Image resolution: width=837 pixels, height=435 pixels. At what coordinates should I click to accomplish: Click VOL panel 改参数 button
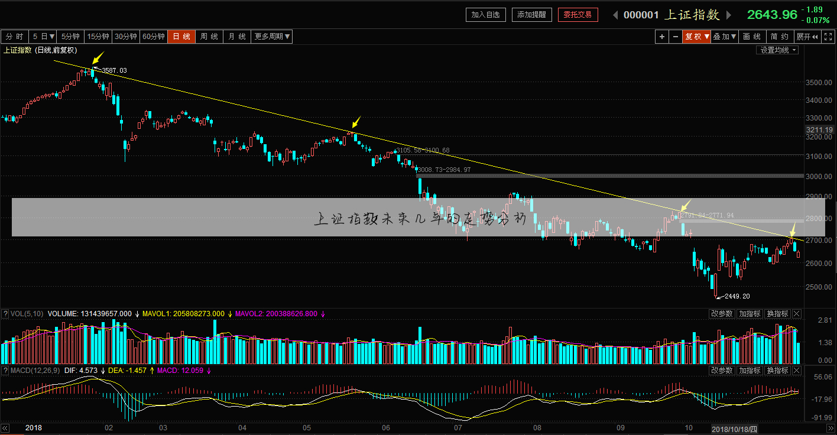(x=722, y=313)
